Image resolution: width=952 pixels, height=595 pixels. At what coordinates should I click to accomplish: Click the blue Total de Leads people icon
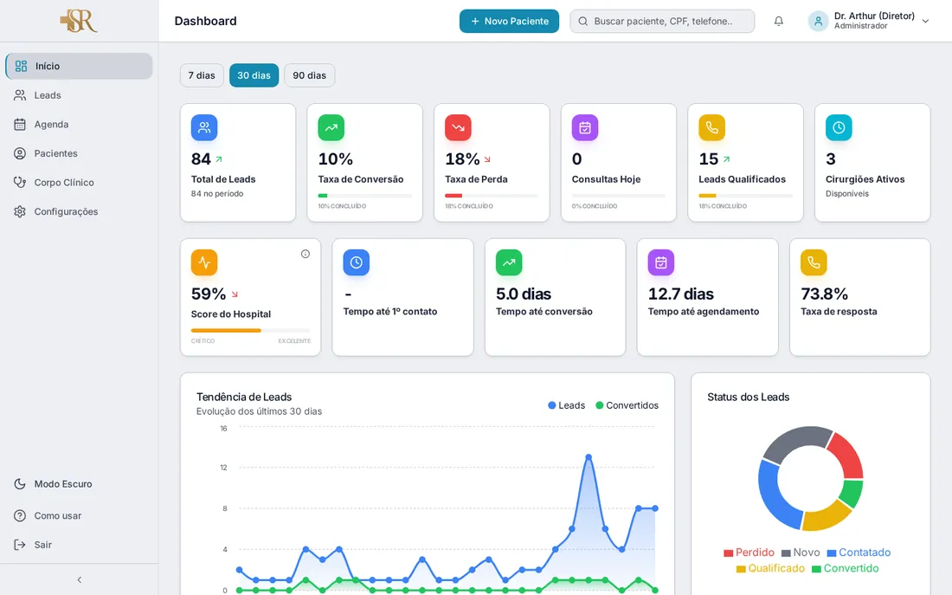(x=204, y=127)
